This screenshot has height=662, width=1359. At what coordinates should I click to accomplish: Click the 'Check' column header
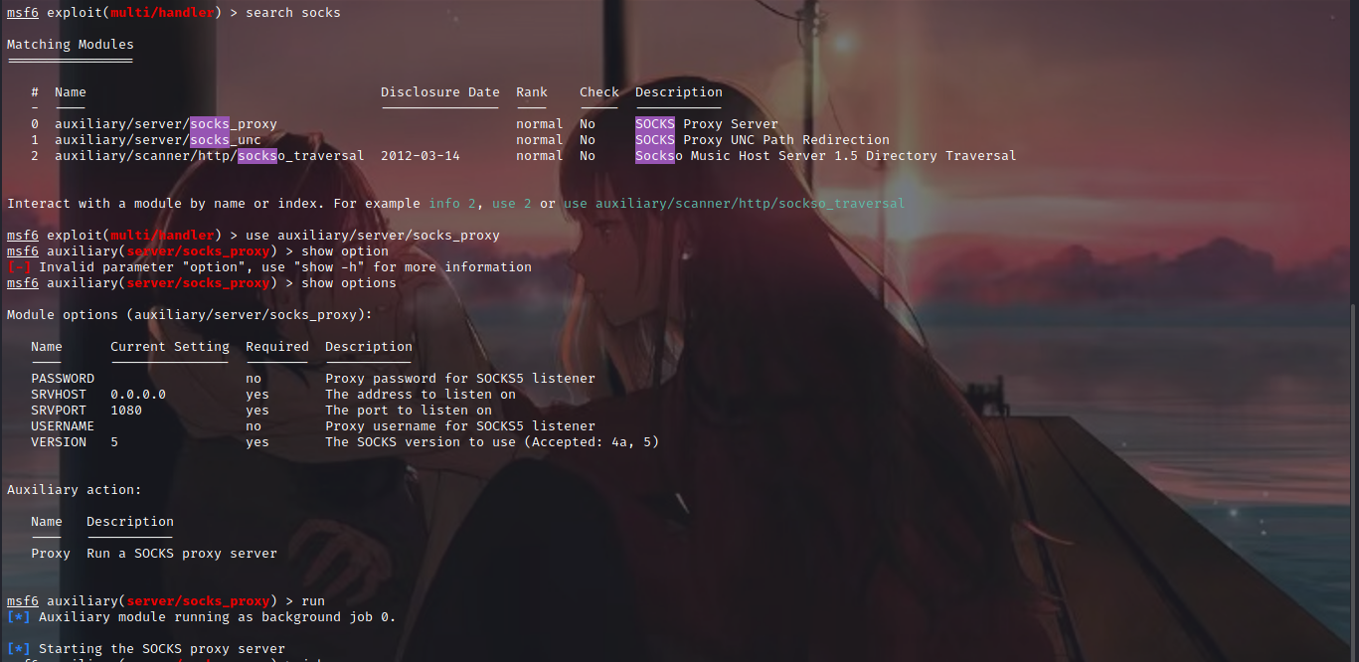tap(599, 92)
